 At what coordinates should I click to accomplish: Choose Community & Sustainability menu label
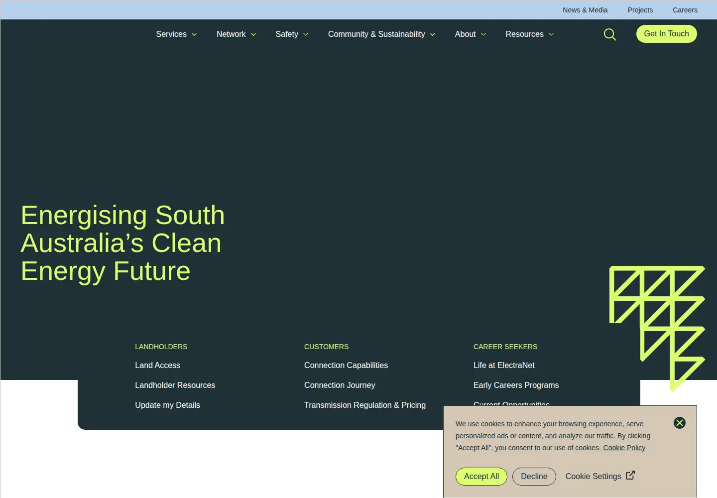(x=376, y=34)
